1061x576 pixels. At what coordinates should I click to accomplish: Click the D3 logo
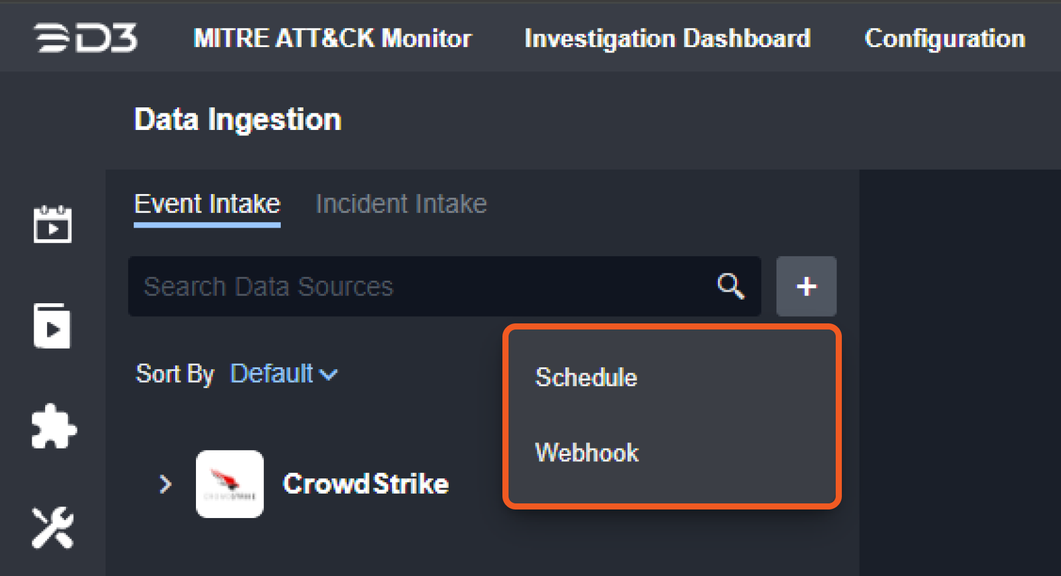(x=85, y=38)
